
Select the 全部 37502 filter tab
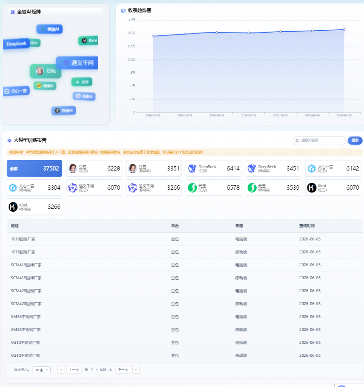[34, 168]
